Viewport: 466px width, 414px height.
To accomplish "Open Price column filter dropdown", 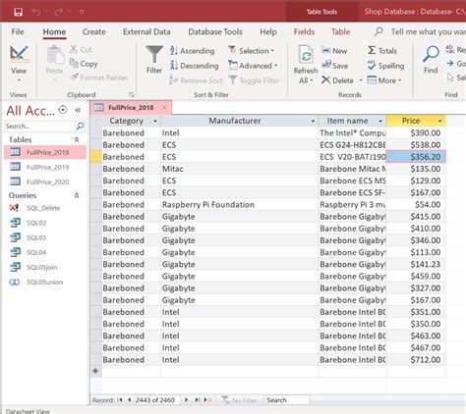I will pos(439,121).
